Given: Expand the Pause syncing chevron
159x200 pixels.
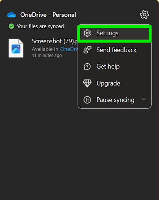Looking at the screenshot, I should (144, 99).
